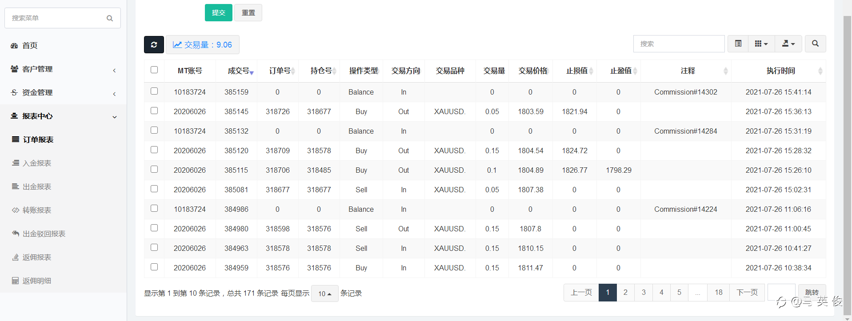Click the 搜索菜单 input field
Screen dimensions: 852x321
pos(63,18)
